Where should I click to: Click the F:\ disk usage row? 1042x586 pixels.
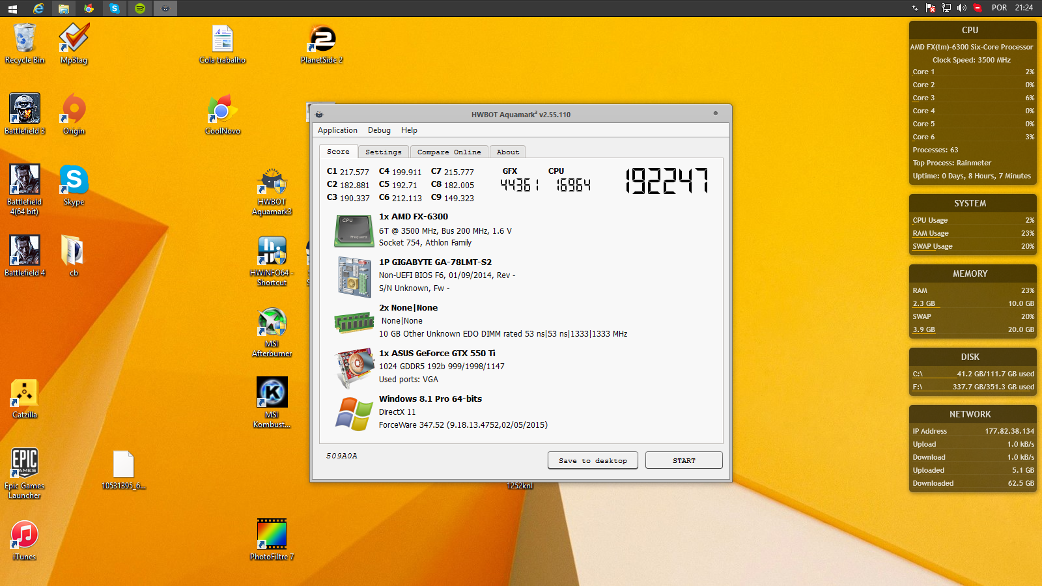pos(973,387)
